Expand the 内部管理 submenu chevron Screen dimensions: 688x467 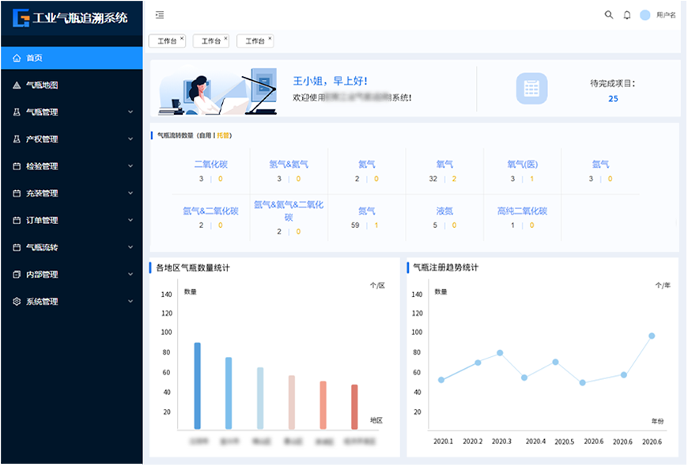coord(130,275)
